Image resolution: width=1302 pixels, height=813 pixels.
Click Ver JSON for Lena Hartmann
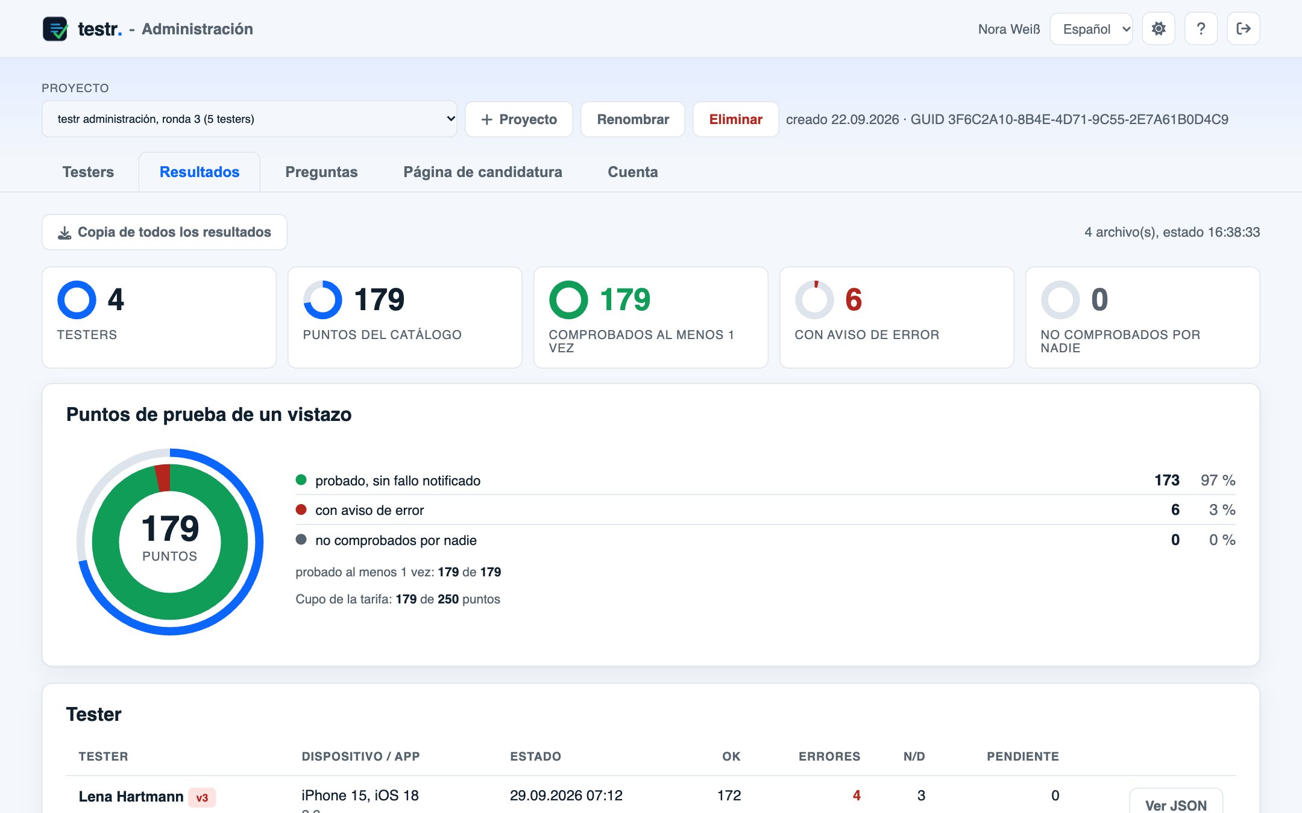tap(1176, 802)
